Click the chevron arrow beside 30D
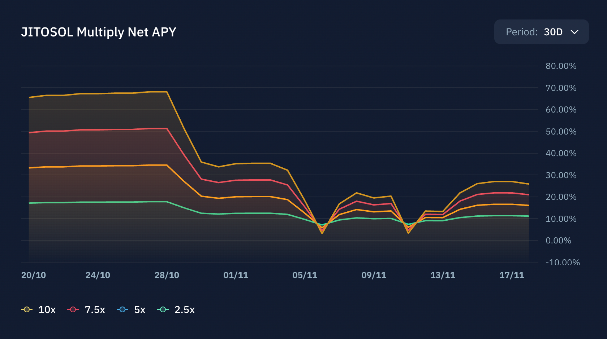This screenshot has height=339, width=607. [574, 32]
